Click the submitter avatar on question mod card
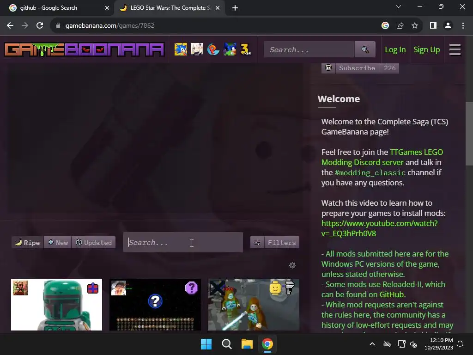Viewport: 473px width, 355px height. click(119, 288)
